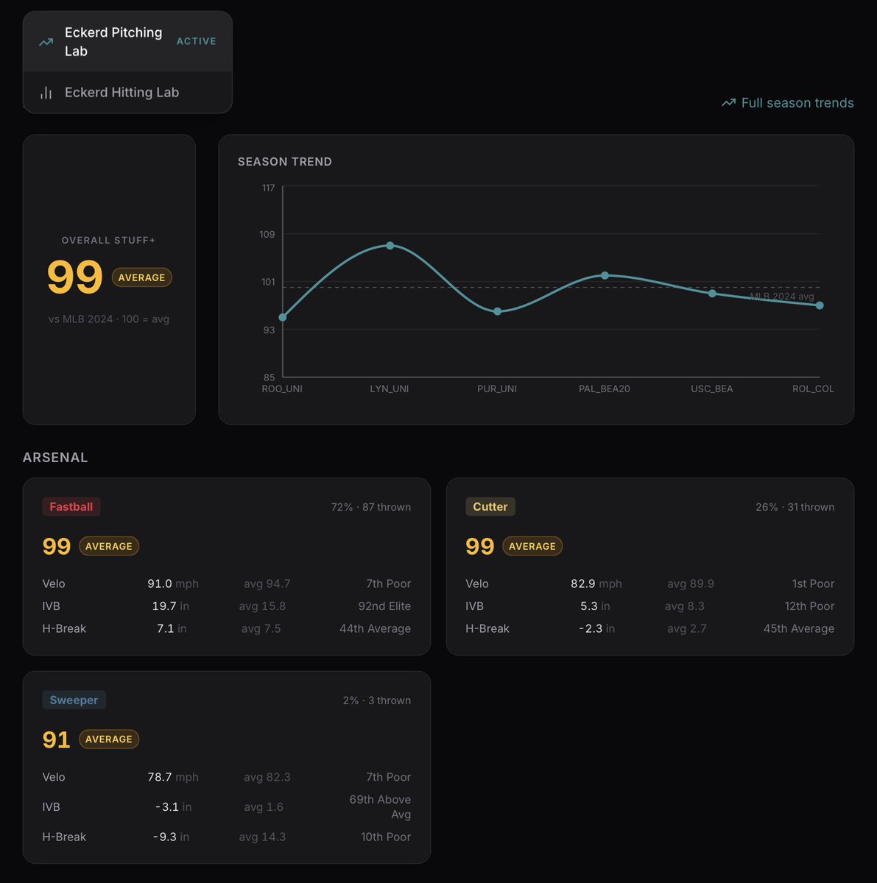This screenshot has height=883, width=877.
Task: Click the Eckerd Pitching Lab trend icon
Action: pyautogui.click(x=46, y=42)
